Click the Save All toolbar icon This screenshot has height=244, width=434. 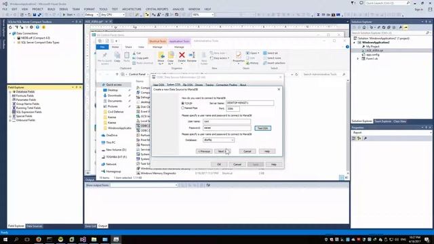(x=39, y=15)
